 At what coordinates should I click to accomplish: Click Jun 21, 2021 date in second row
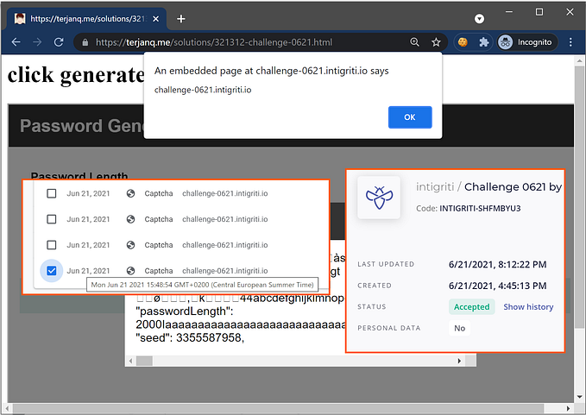[x=88, y=219]
